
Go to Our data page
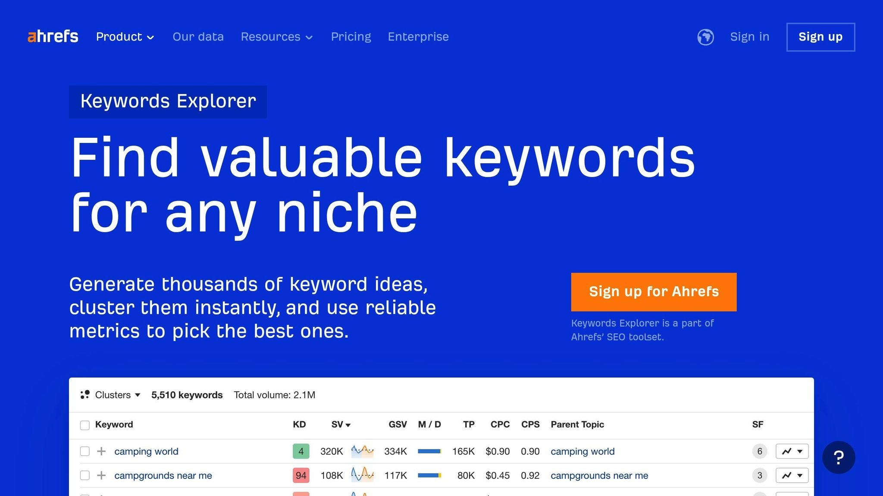[x=198, y=37]
